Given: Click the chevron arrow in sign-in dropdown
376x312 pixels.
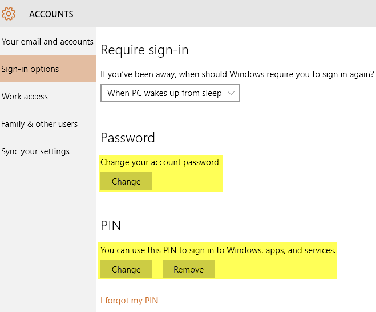Looking at the screenshot, I should click(x=231, y=93).
